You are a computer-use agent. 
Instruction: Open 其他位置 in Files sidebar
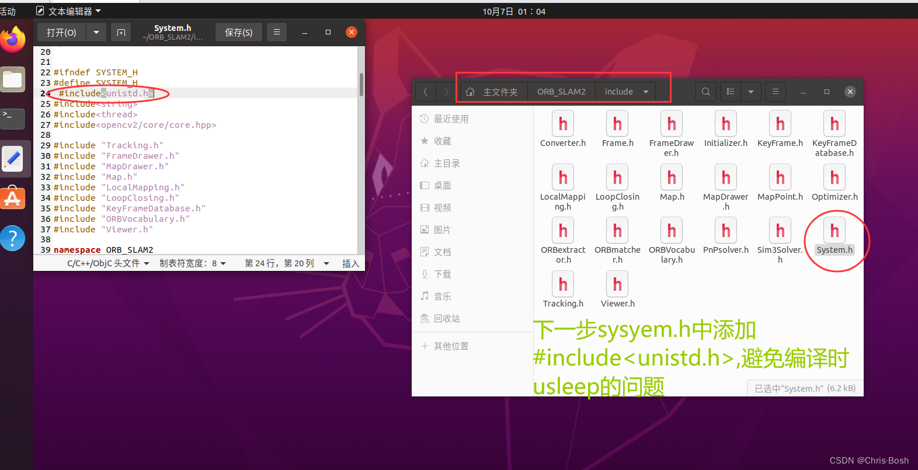[x=472, y=346]
